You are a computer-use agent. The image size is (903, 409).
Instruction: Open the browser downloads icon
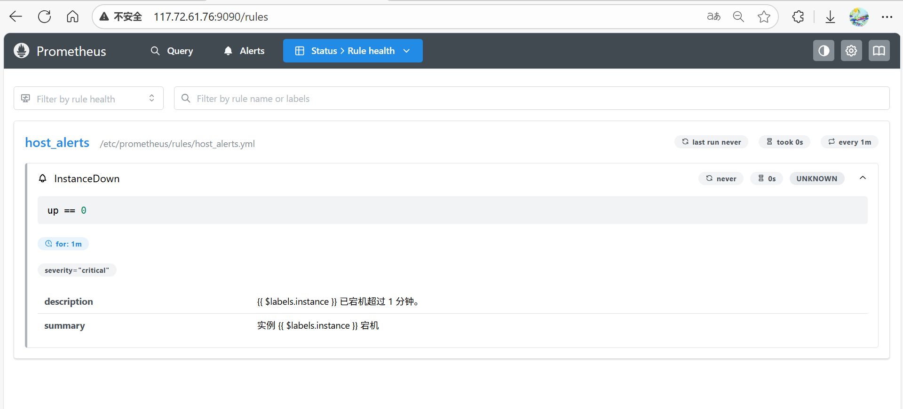830,17
